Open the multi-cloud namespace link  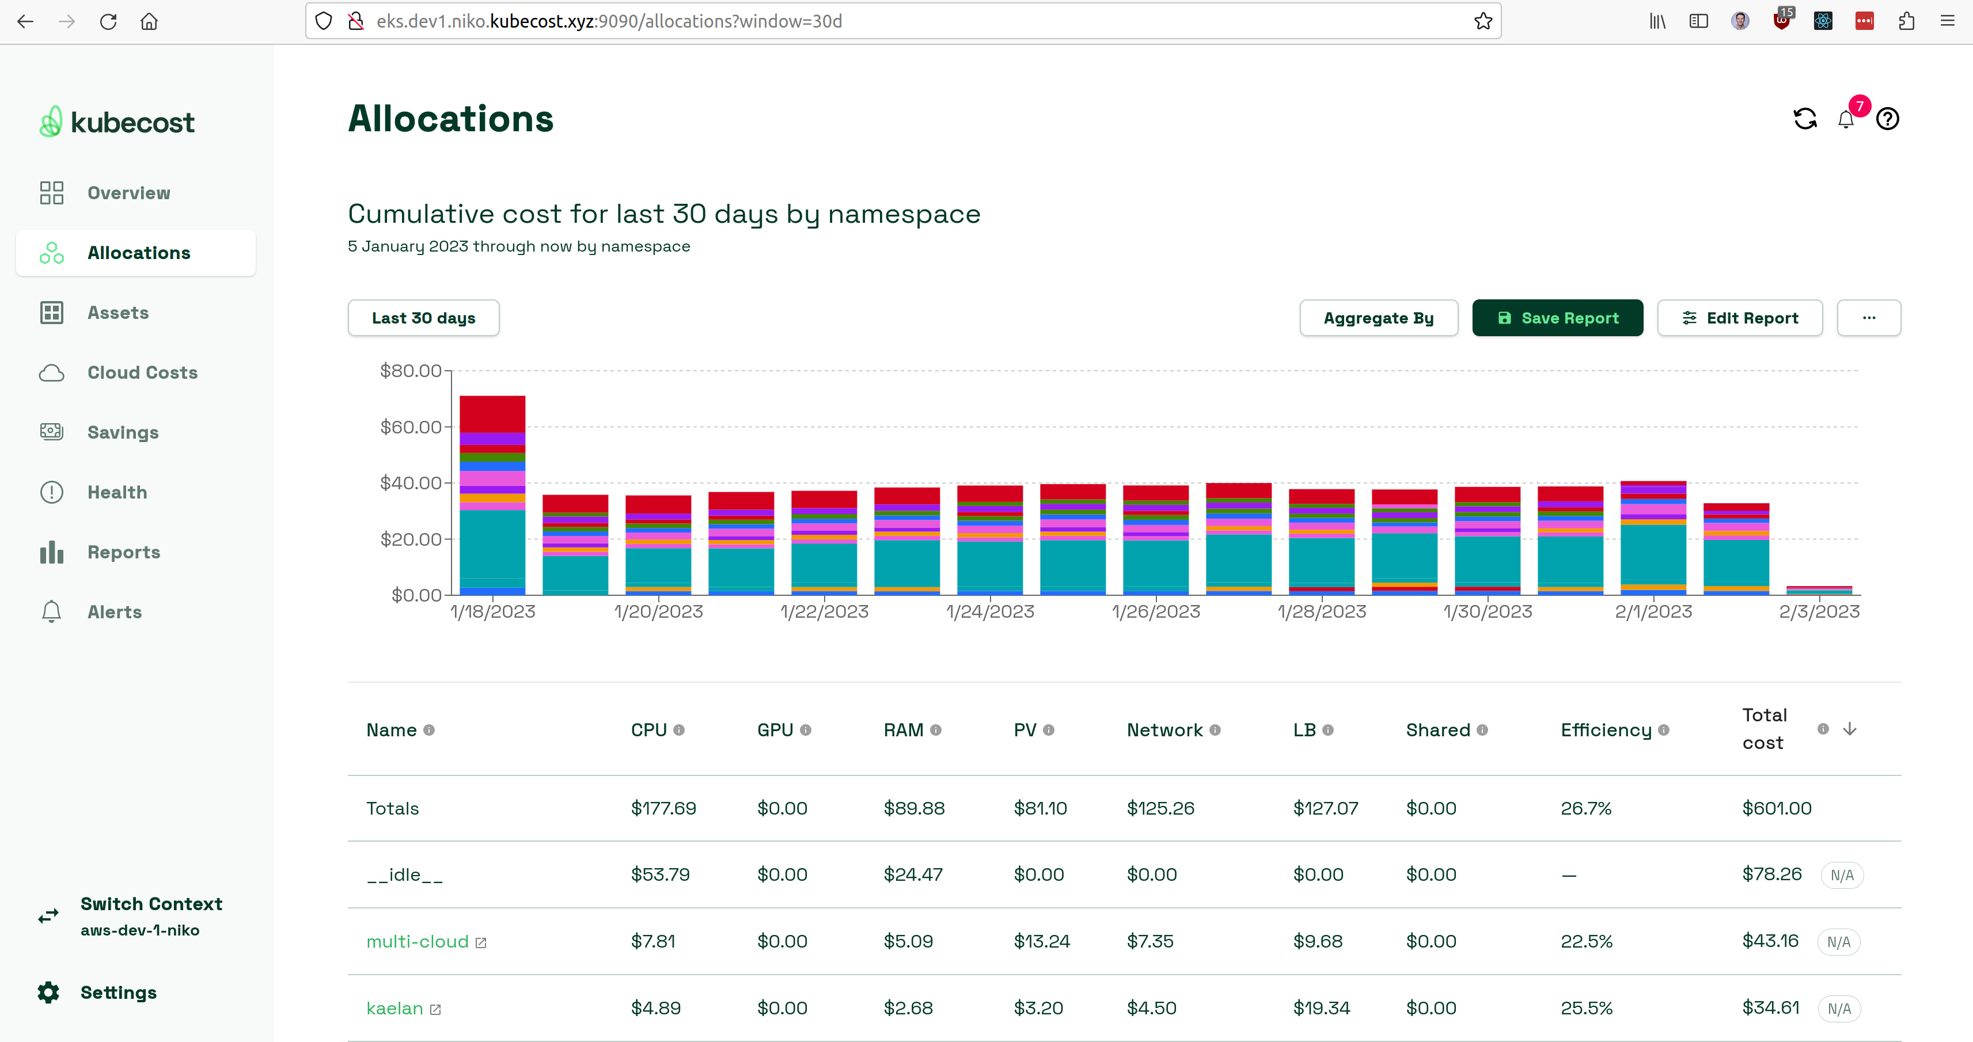pyautogui.click(x=418, y=942)
